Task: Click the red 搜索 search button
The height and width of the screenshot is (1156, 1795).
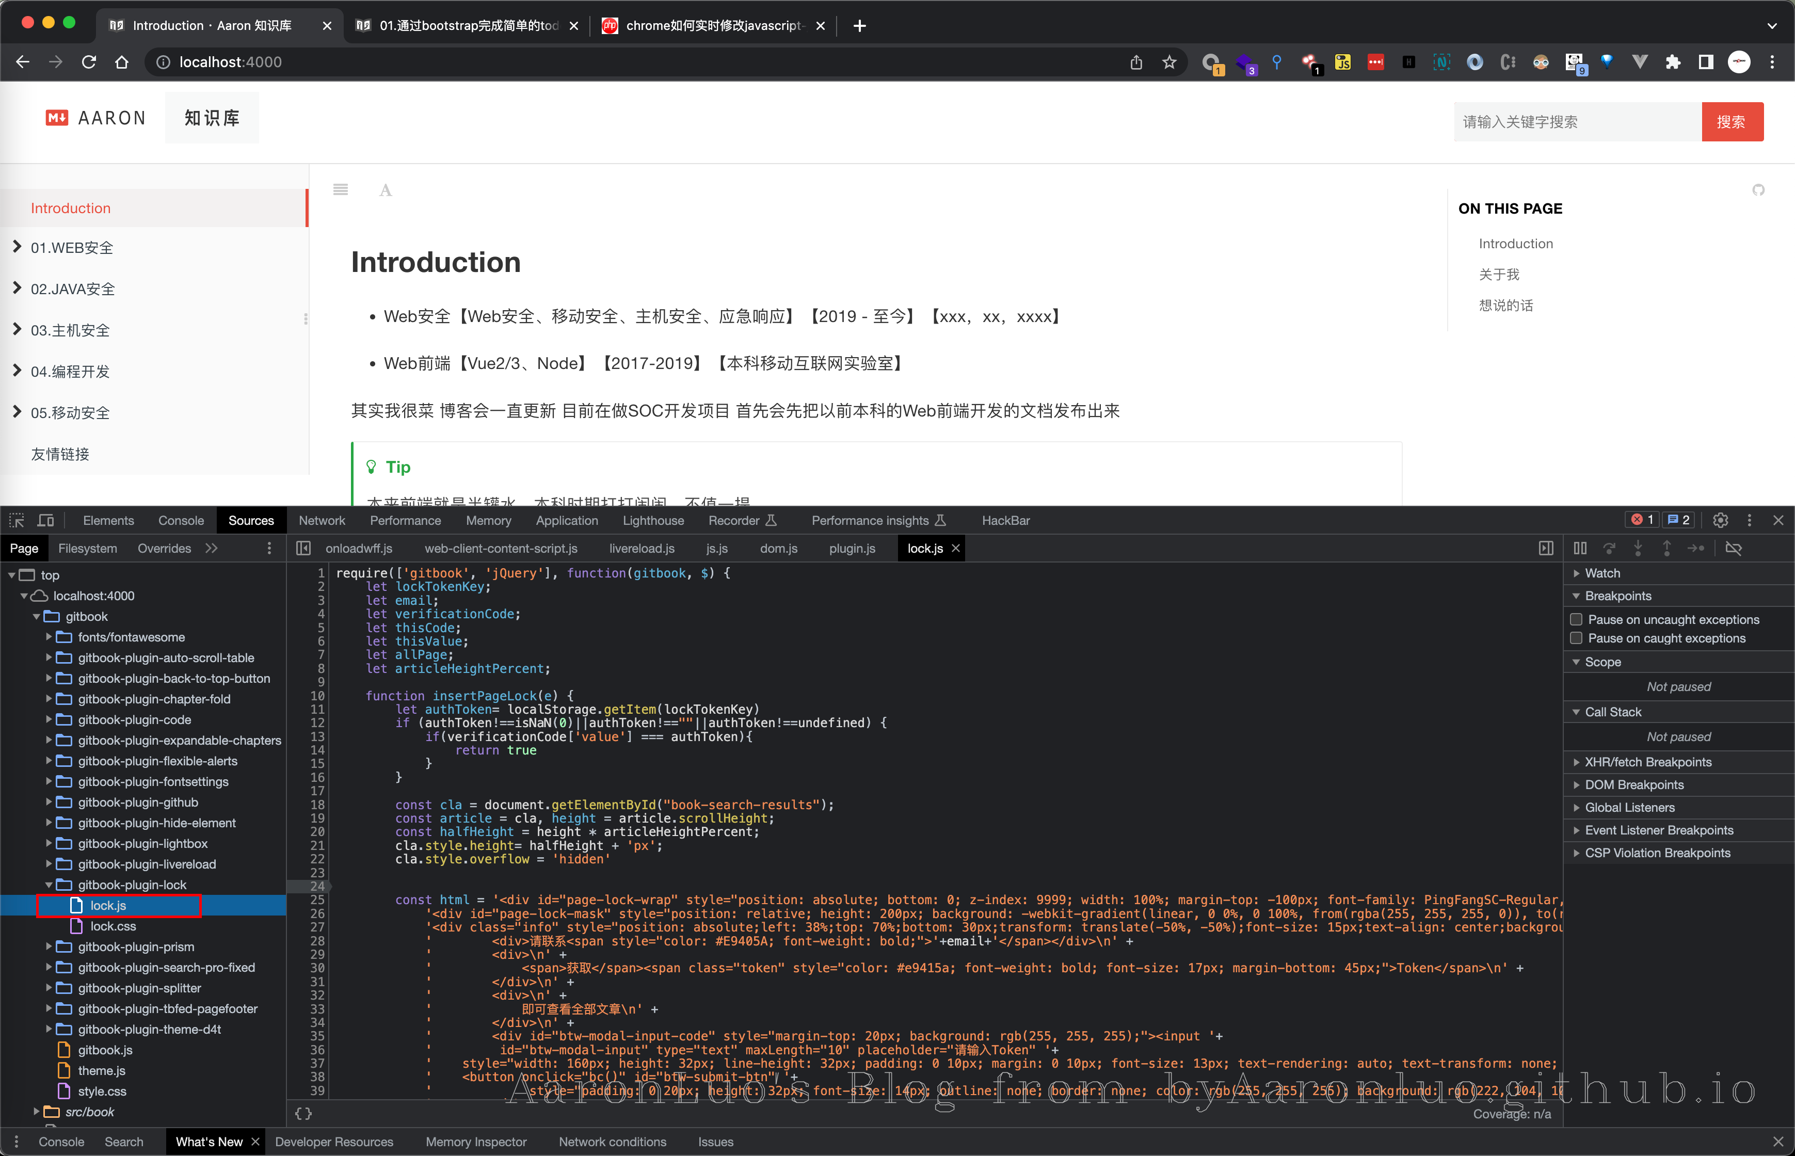Action: coord(1731,122)
